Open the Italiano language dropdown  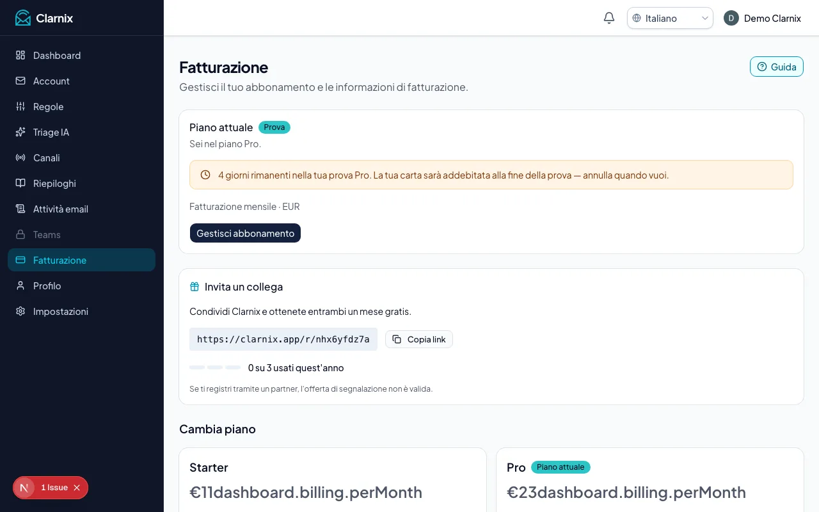click(670, 18)
